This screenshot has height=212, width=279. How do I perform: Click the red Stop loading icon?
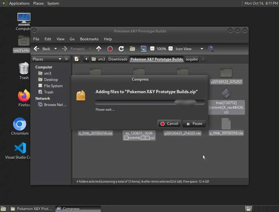(x=110, y=49)
